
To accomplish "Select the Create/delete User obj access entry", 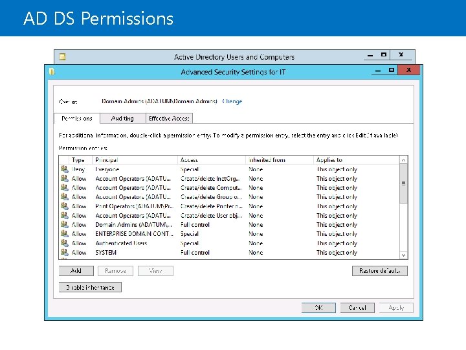I will tap(211, 215).
